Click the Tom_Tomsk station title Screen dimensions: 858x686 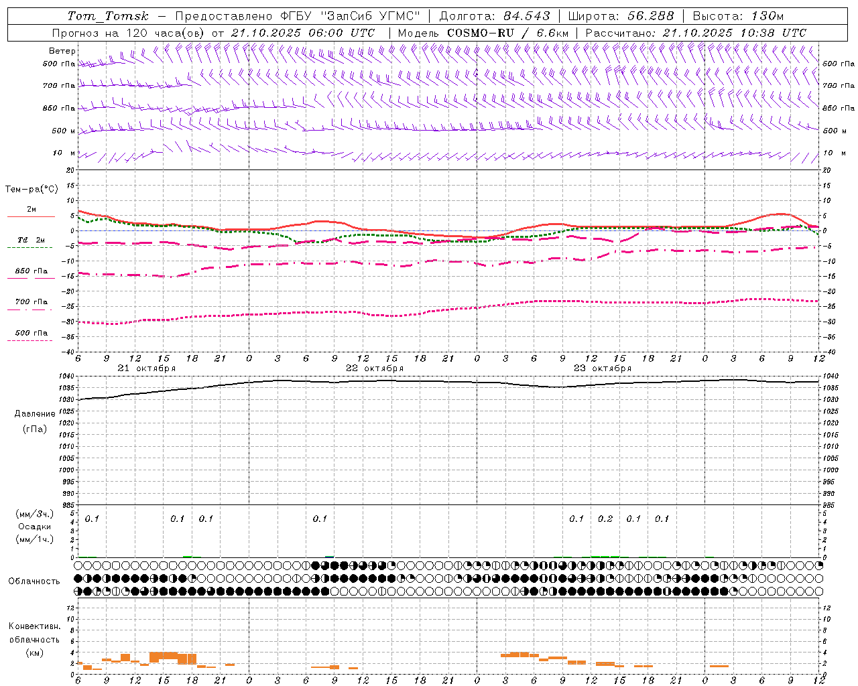108,16
